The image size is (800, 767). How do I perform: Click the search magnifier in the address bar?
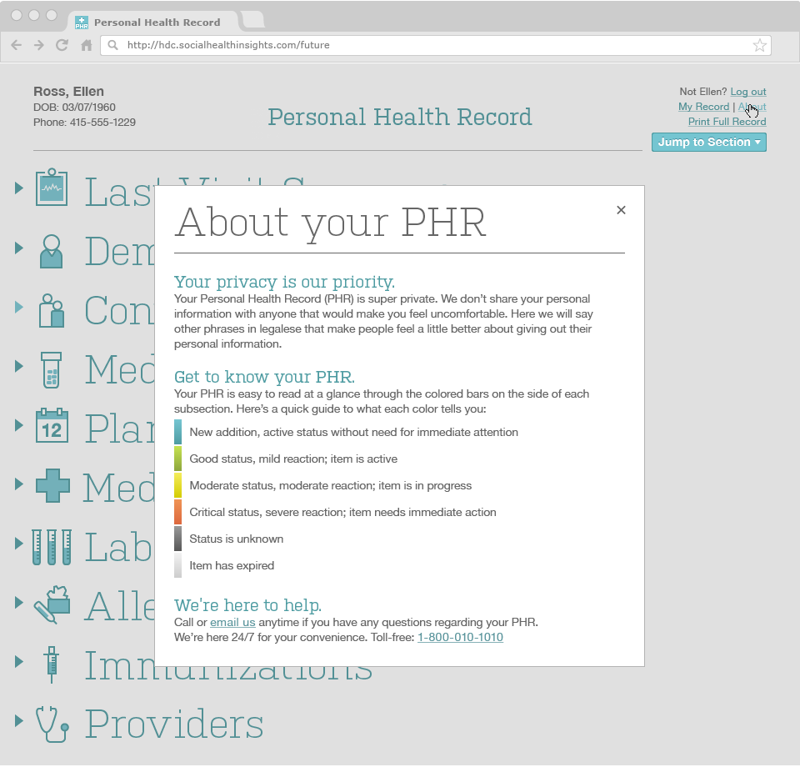(112, 45)
